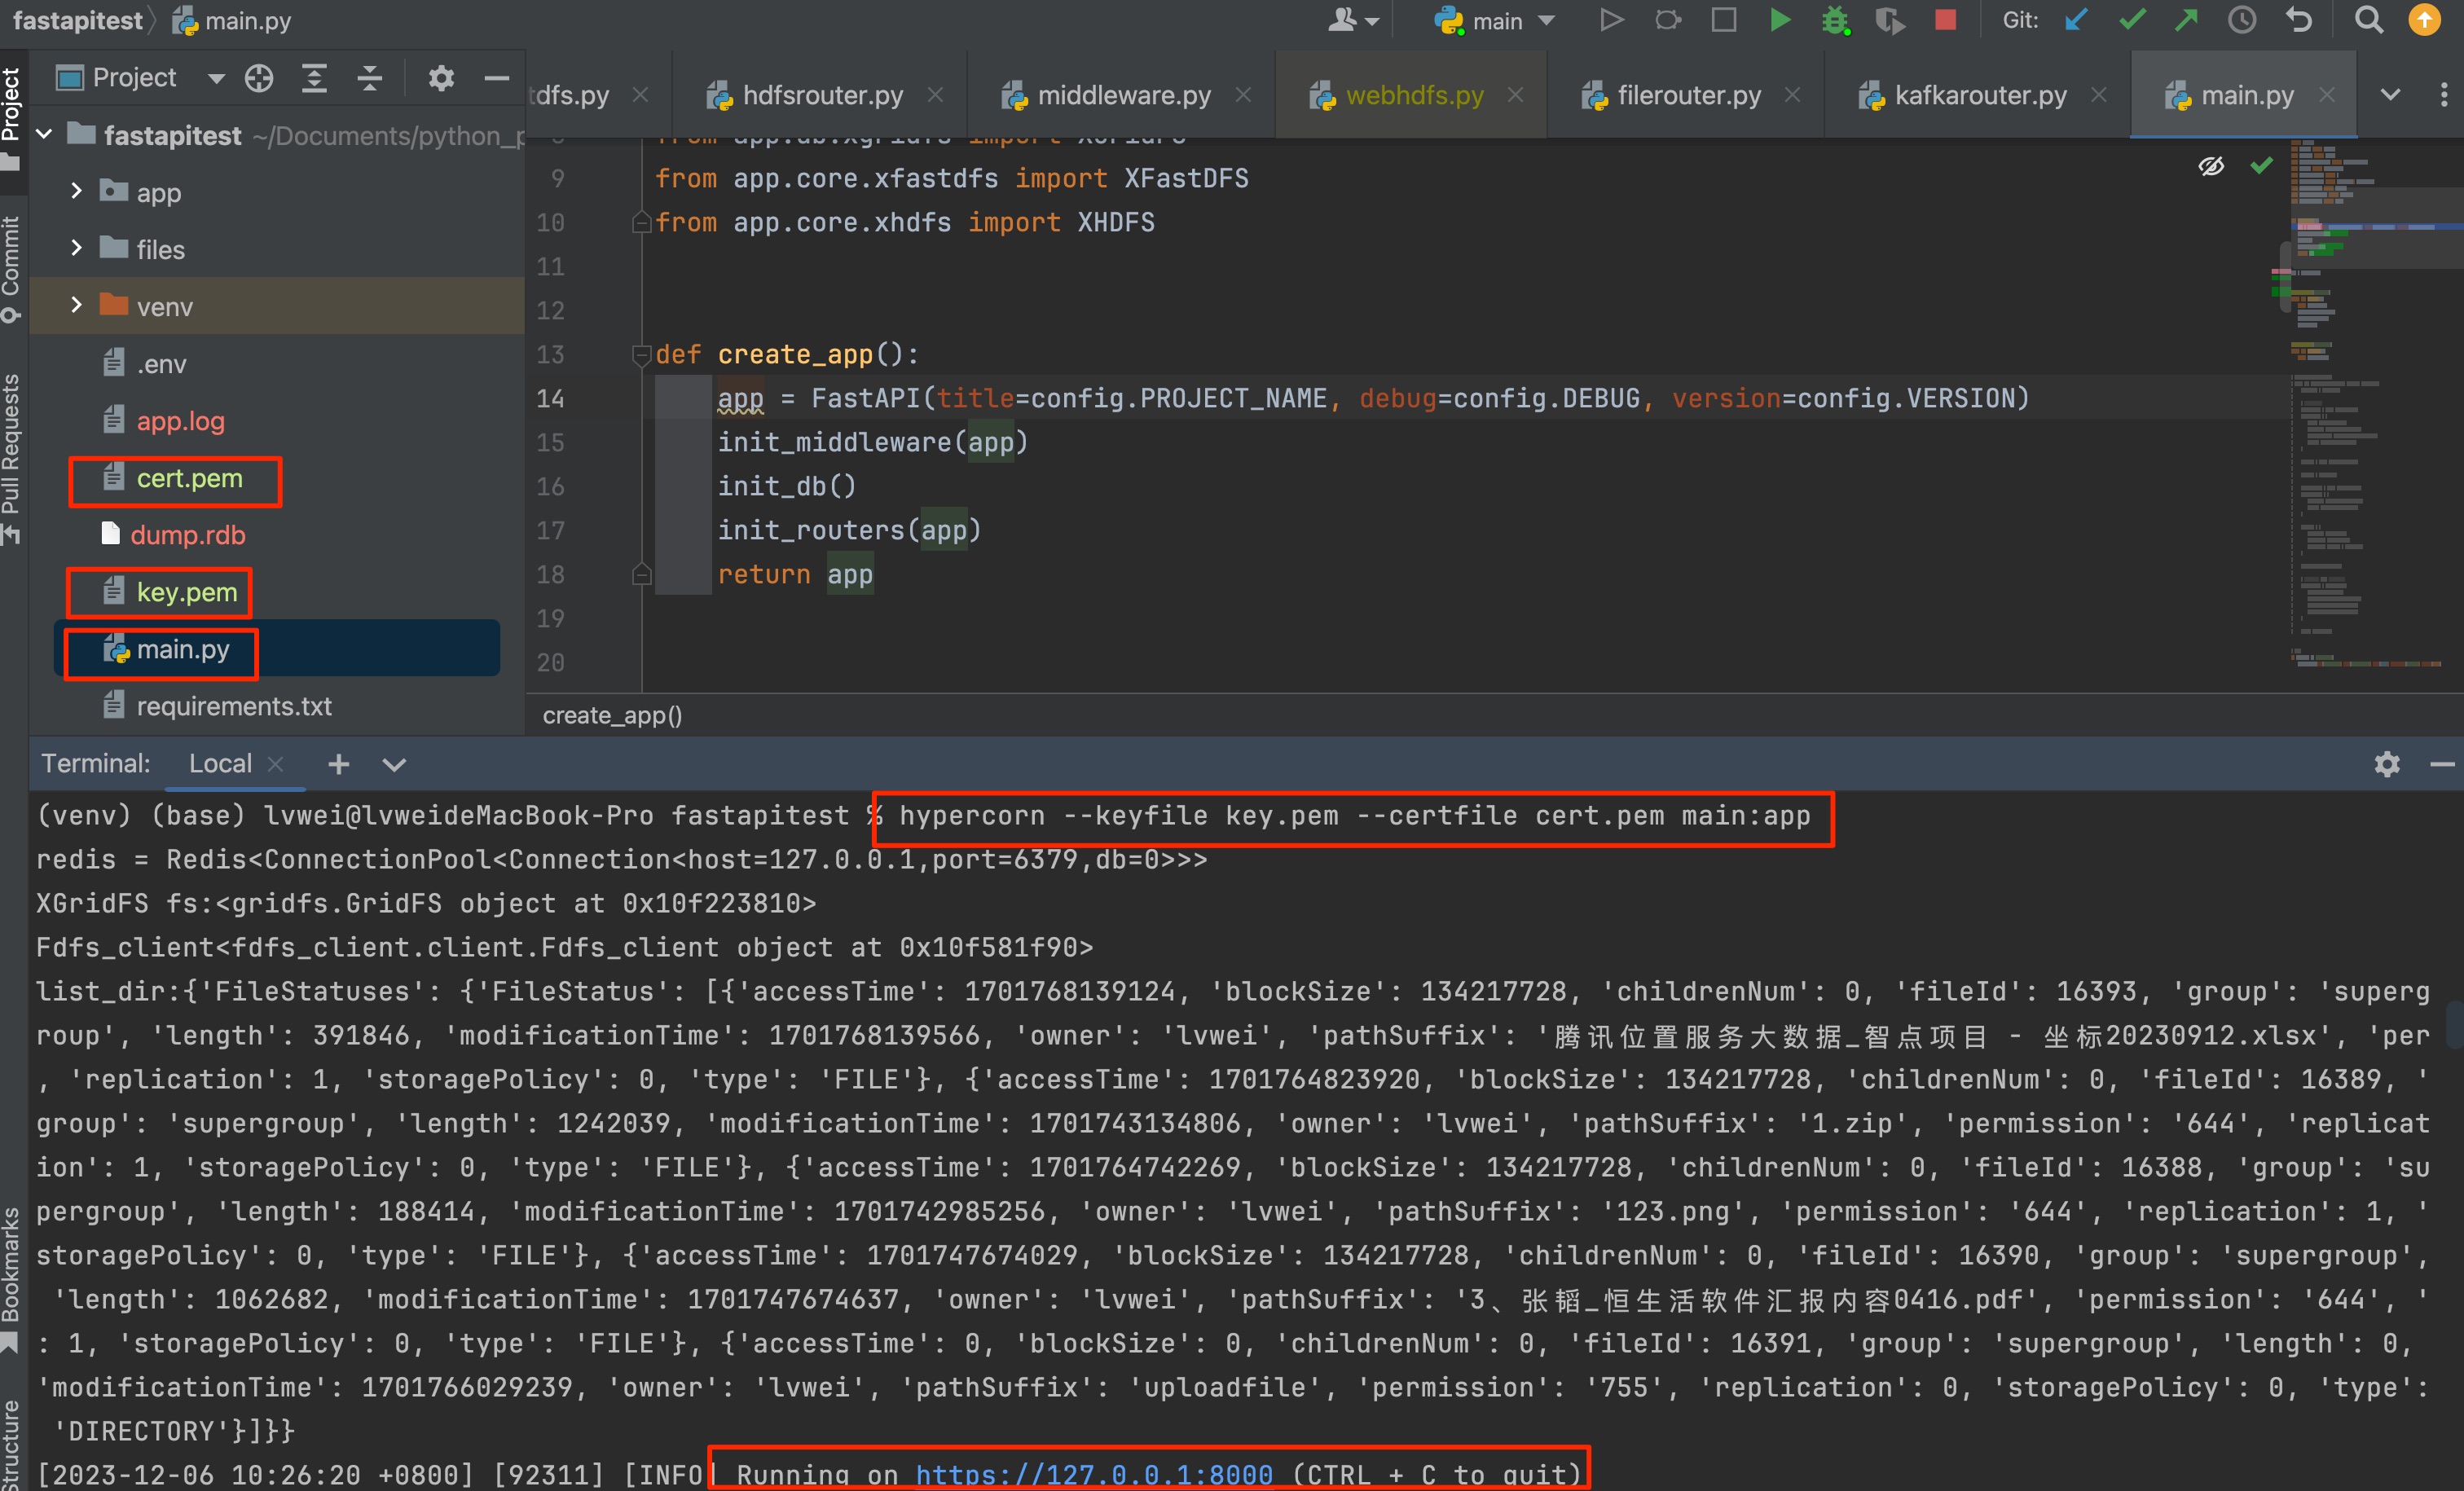Collapse create_app function fold marker
The image size is (2464, 1491).
tap(641, 354)
